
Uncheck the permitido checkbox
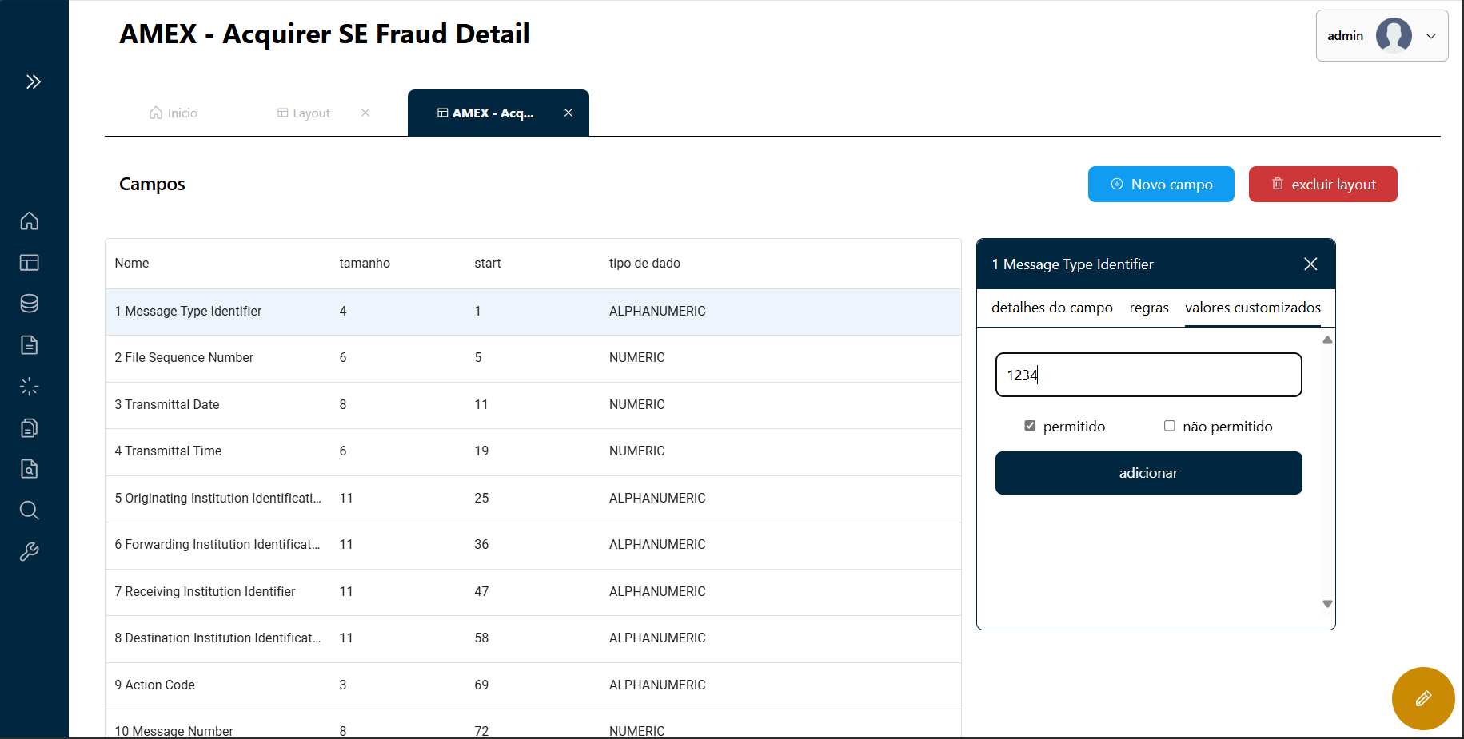[1030, 426]
